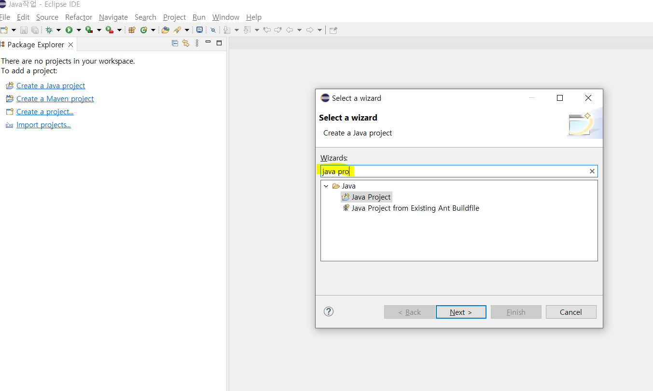This screenshot has width=653, height=391.
Task: Open the Window menu
Action: click(x=226, y=17)
